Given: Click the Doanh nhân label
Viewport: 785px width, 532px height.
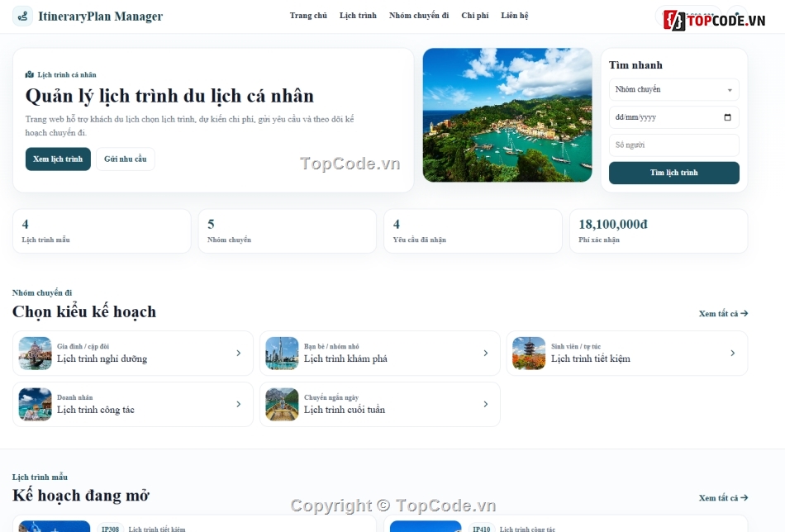Looking at the screenshot, I should point(74,397).
